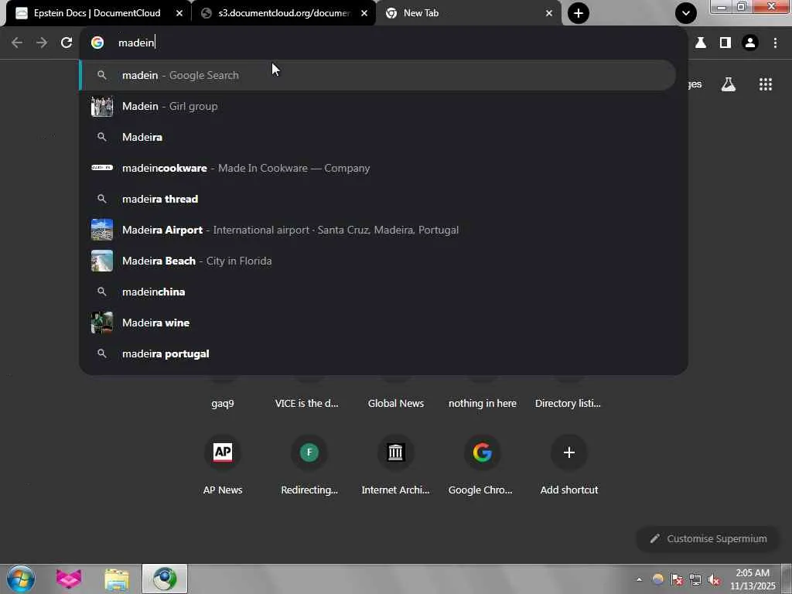This screenshot has width=792, height=594.
Task: Switch to the Epstein Docs DocumentCloud tab
Action: 96,13
